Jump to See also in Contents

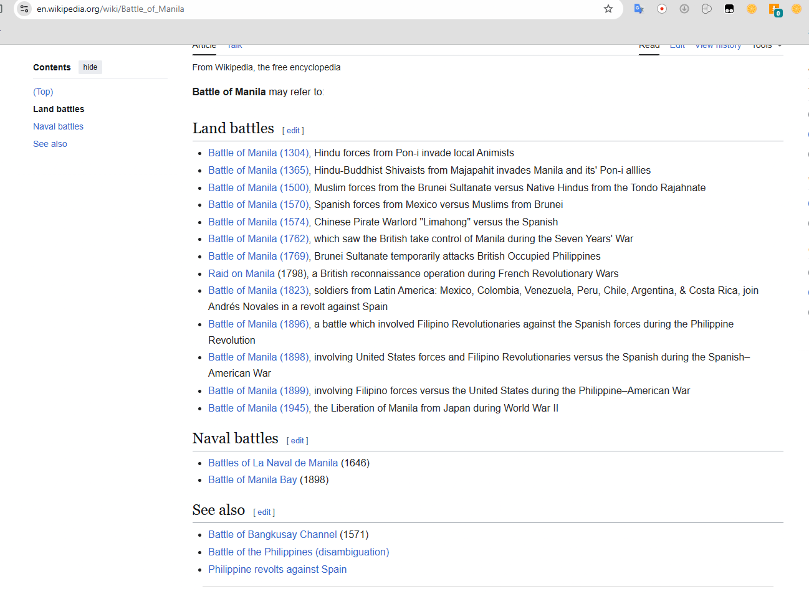point(50,144)
